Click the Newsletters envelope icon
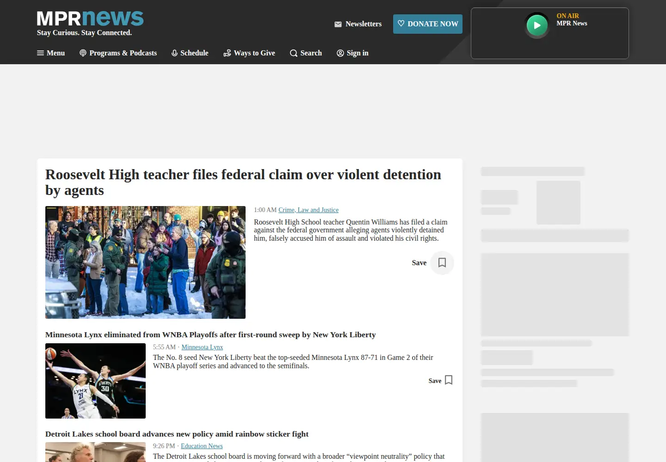Image resolution: width=666 pixels, height=462 pixels. pos(338,24)
